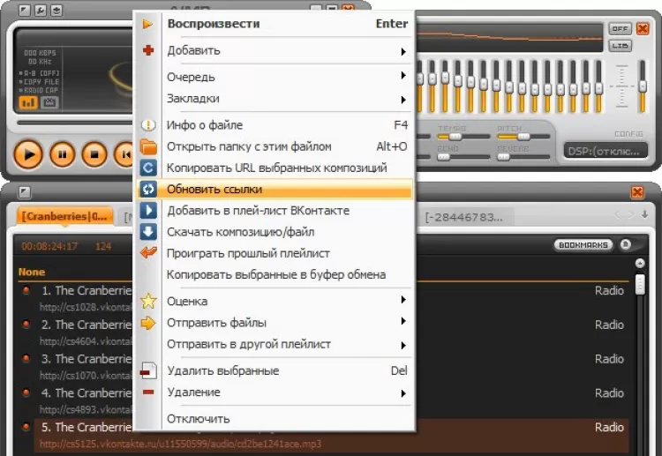This screenshot has height=456, width=662.
Task: Choose Скачать композицию/файл
Action: 275,232
